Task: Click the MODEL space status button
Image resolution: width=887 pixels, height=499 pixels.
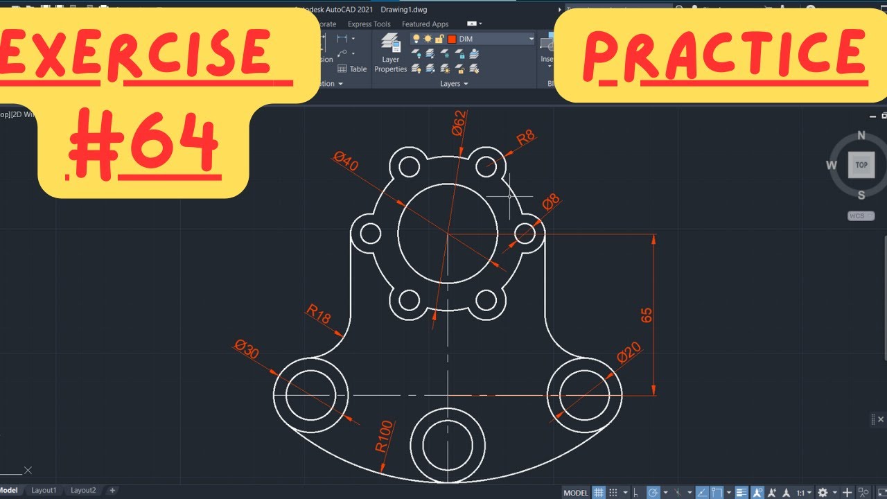Action: tap(576, 493)
